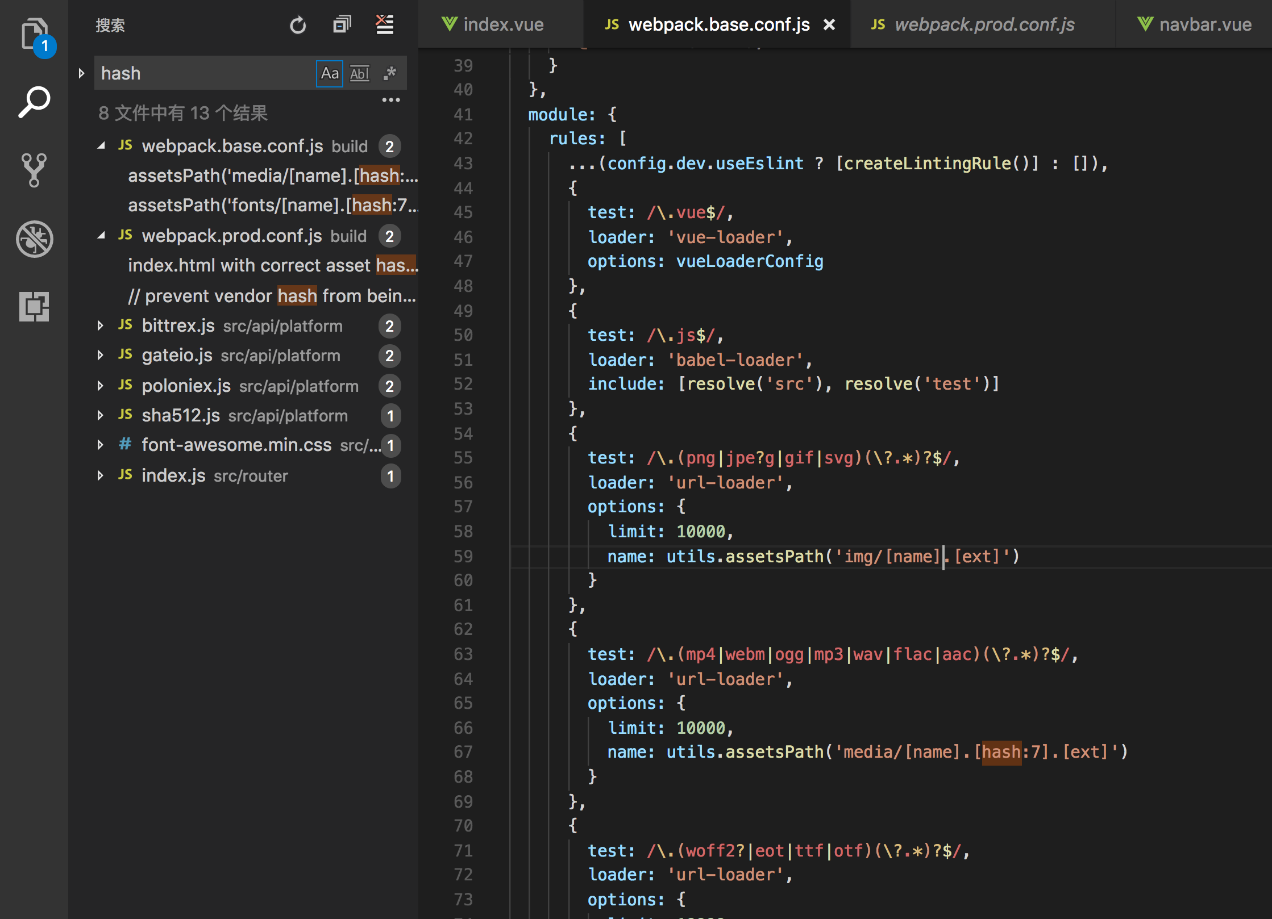
Task: Open the Extensions view icon
Action: pos(34,307)
